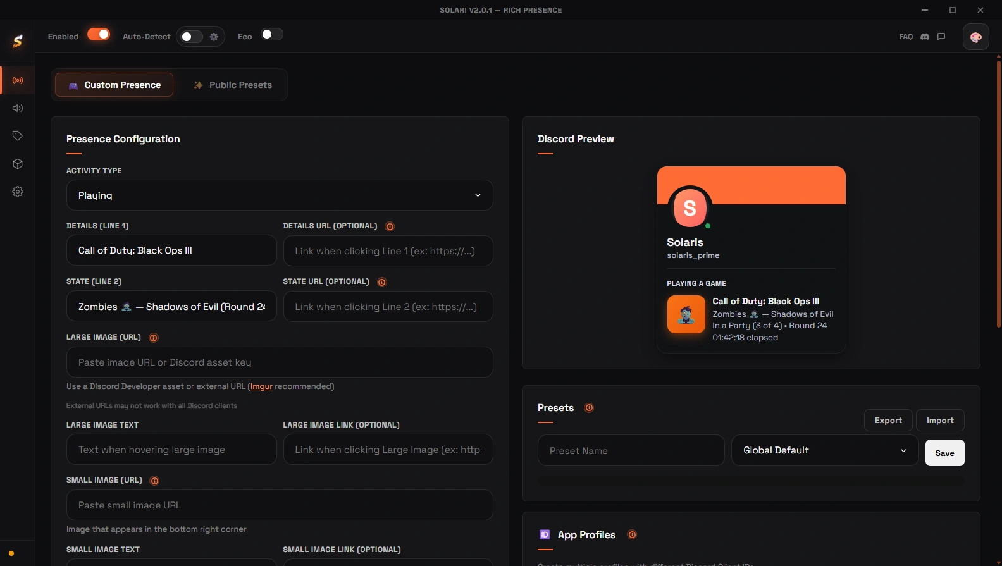The width and height of the screenshot is (1002, 566).
Task: Click the App Profiles ID icon
Action: click(545, 534)
